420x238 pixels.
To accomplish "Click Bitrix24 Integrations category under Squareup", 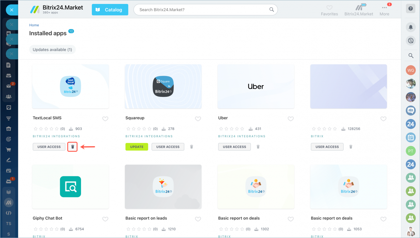I will coord(149,136).
